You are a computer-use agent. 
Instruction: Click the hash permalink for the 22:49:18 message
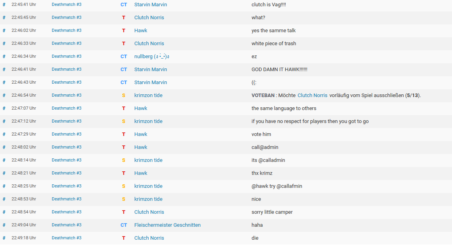(4, 238)
